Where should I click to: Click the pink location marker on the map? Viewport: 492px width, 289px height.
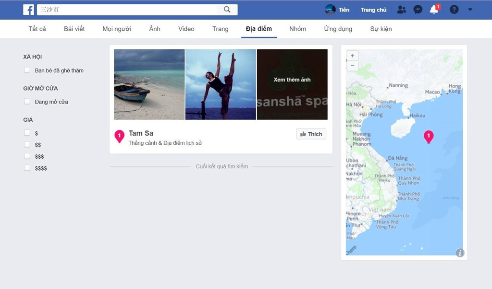(428, 136)
